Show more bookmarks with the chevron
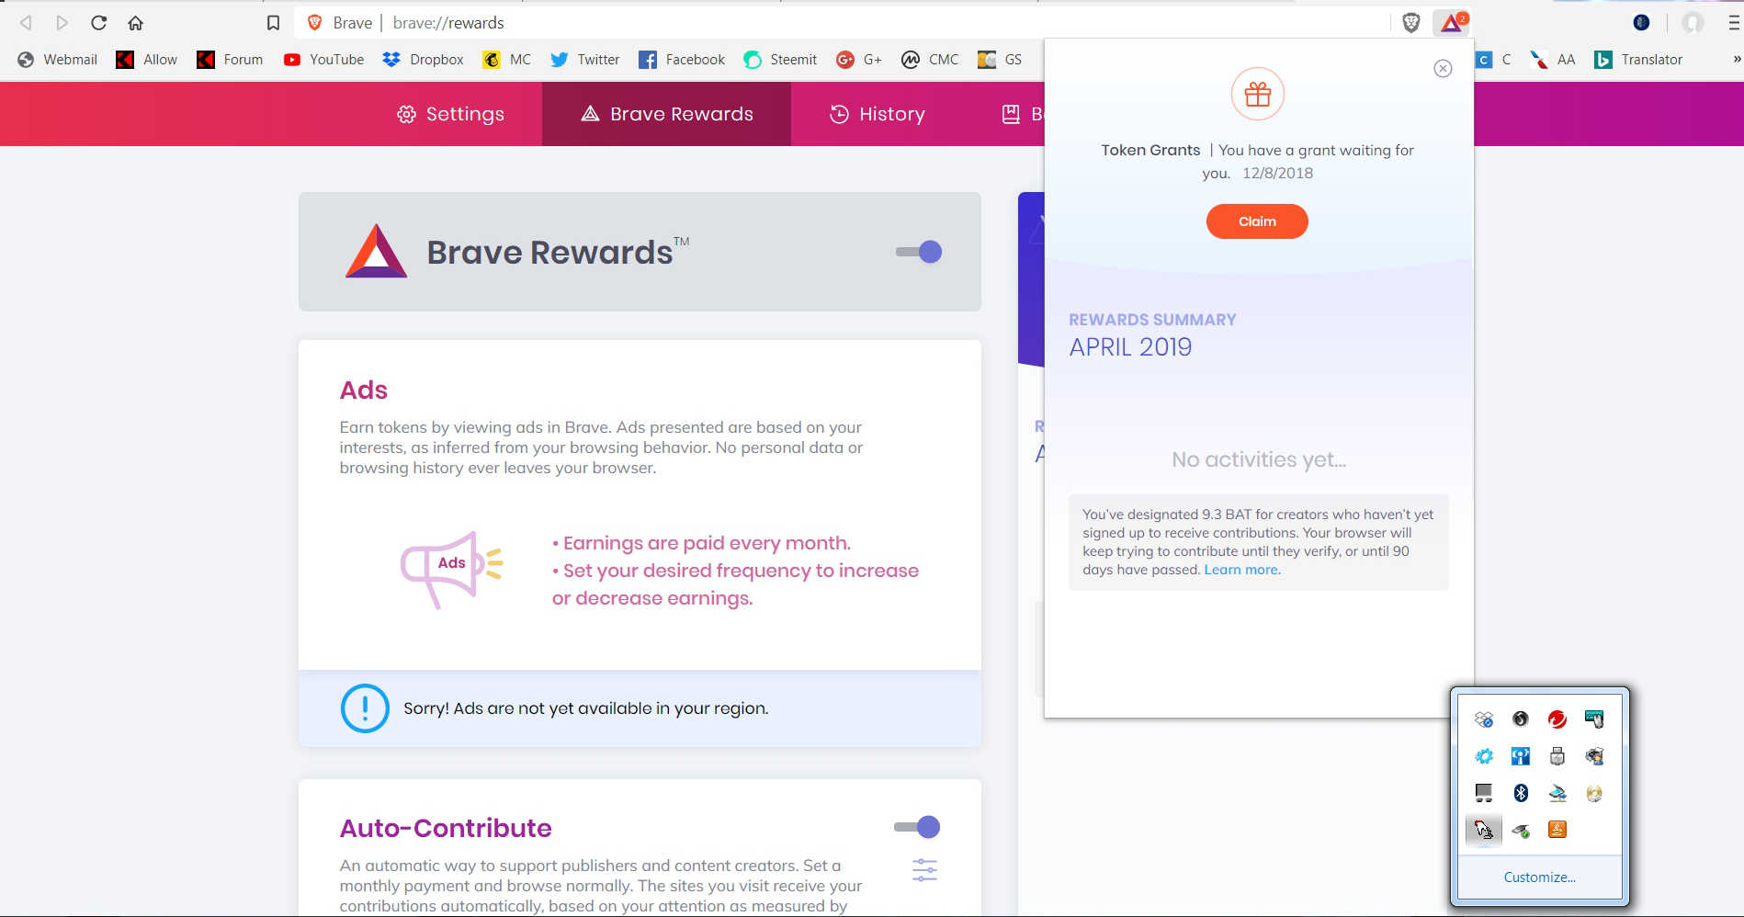This screenshot has width=1744, height=917. tap(1737, 60)
